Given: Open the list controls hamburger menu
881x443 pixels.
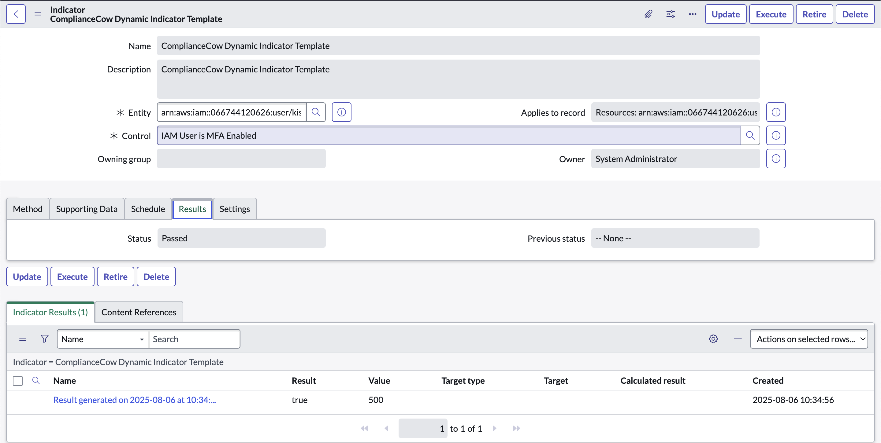Looking at the screenshot, I should tap(23, 339).
